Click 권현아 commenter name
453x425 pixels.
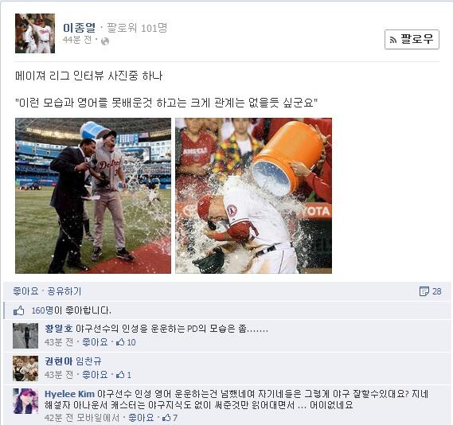[58, 361]
